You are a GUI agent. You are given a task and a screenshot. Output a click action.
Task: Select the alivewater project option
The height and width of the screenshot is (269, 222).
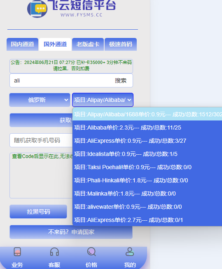pos(147,207)
